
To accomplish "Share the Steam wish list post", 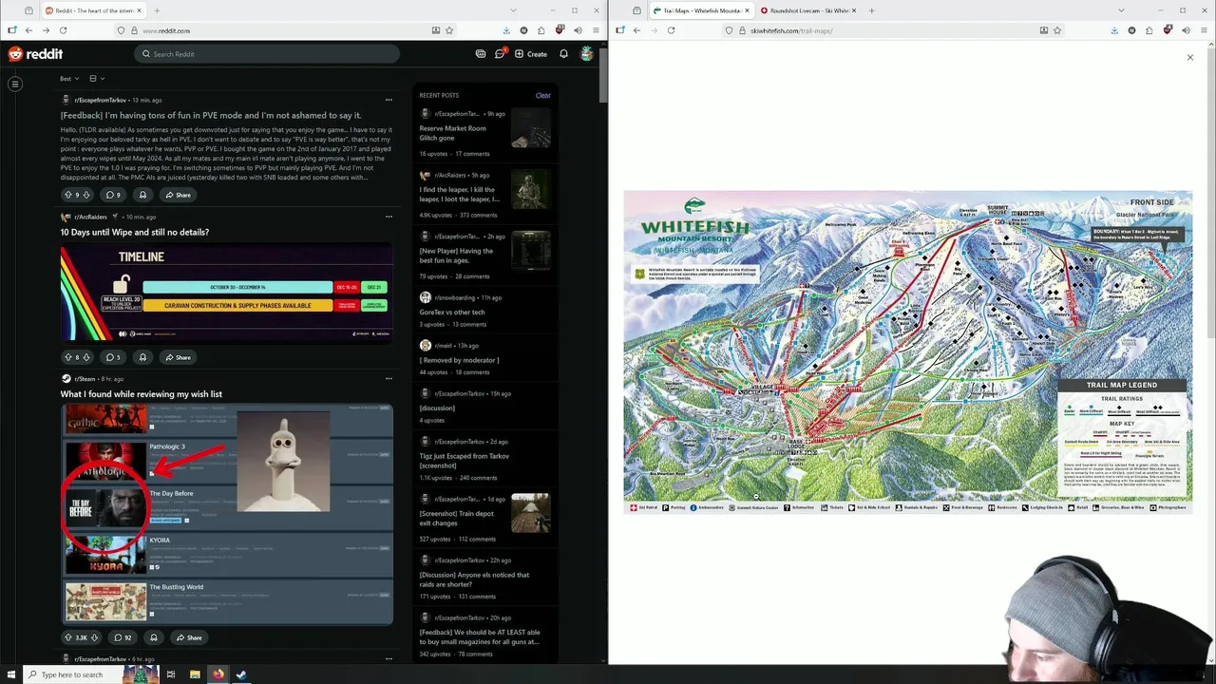I will [x=189, y=637].
